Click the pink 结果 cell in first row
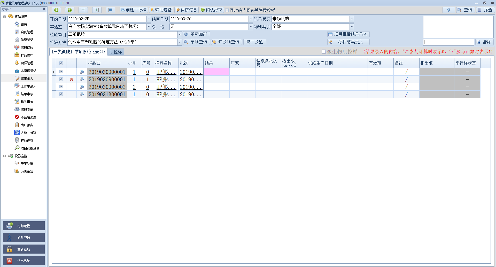496x267 pixels. point(216,72)
